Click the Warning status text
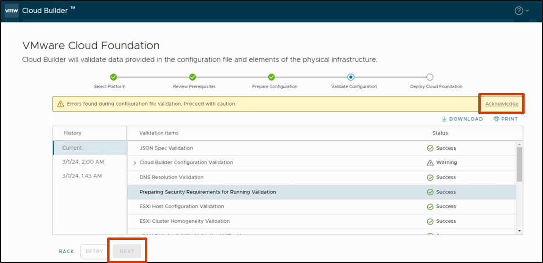This screenshot has width=543, height=263. tap(446, 162)
